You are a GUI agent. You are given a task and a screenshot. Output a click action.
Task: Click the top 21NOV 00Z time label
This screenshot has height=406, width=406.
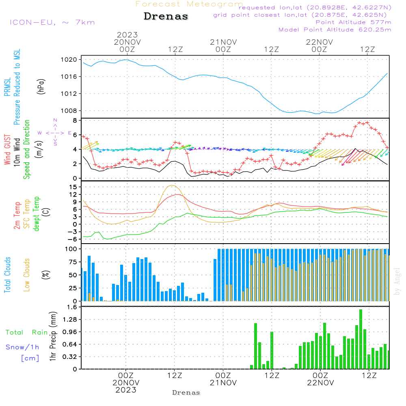[x=223, y=45]
